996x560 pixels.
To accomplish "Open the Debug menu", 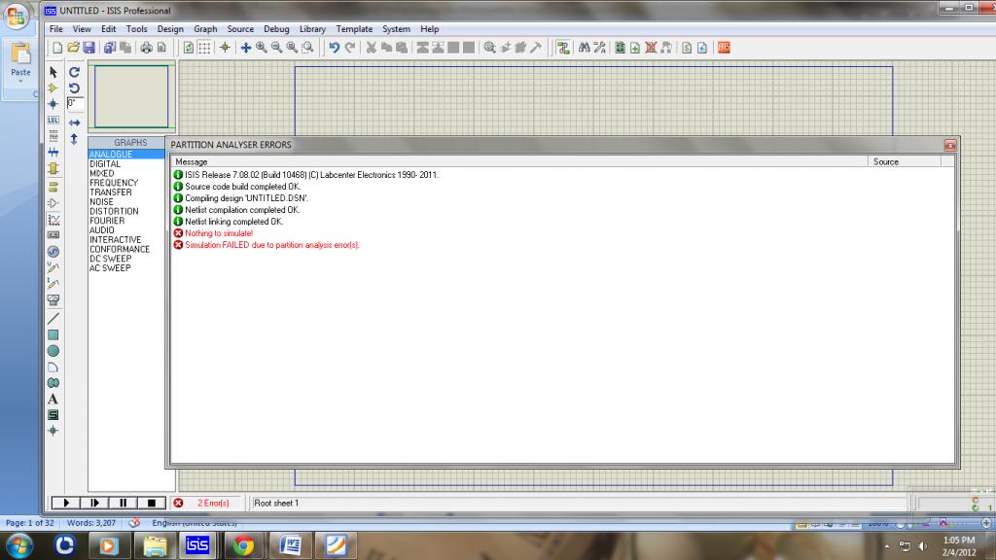I will [276, 29].
